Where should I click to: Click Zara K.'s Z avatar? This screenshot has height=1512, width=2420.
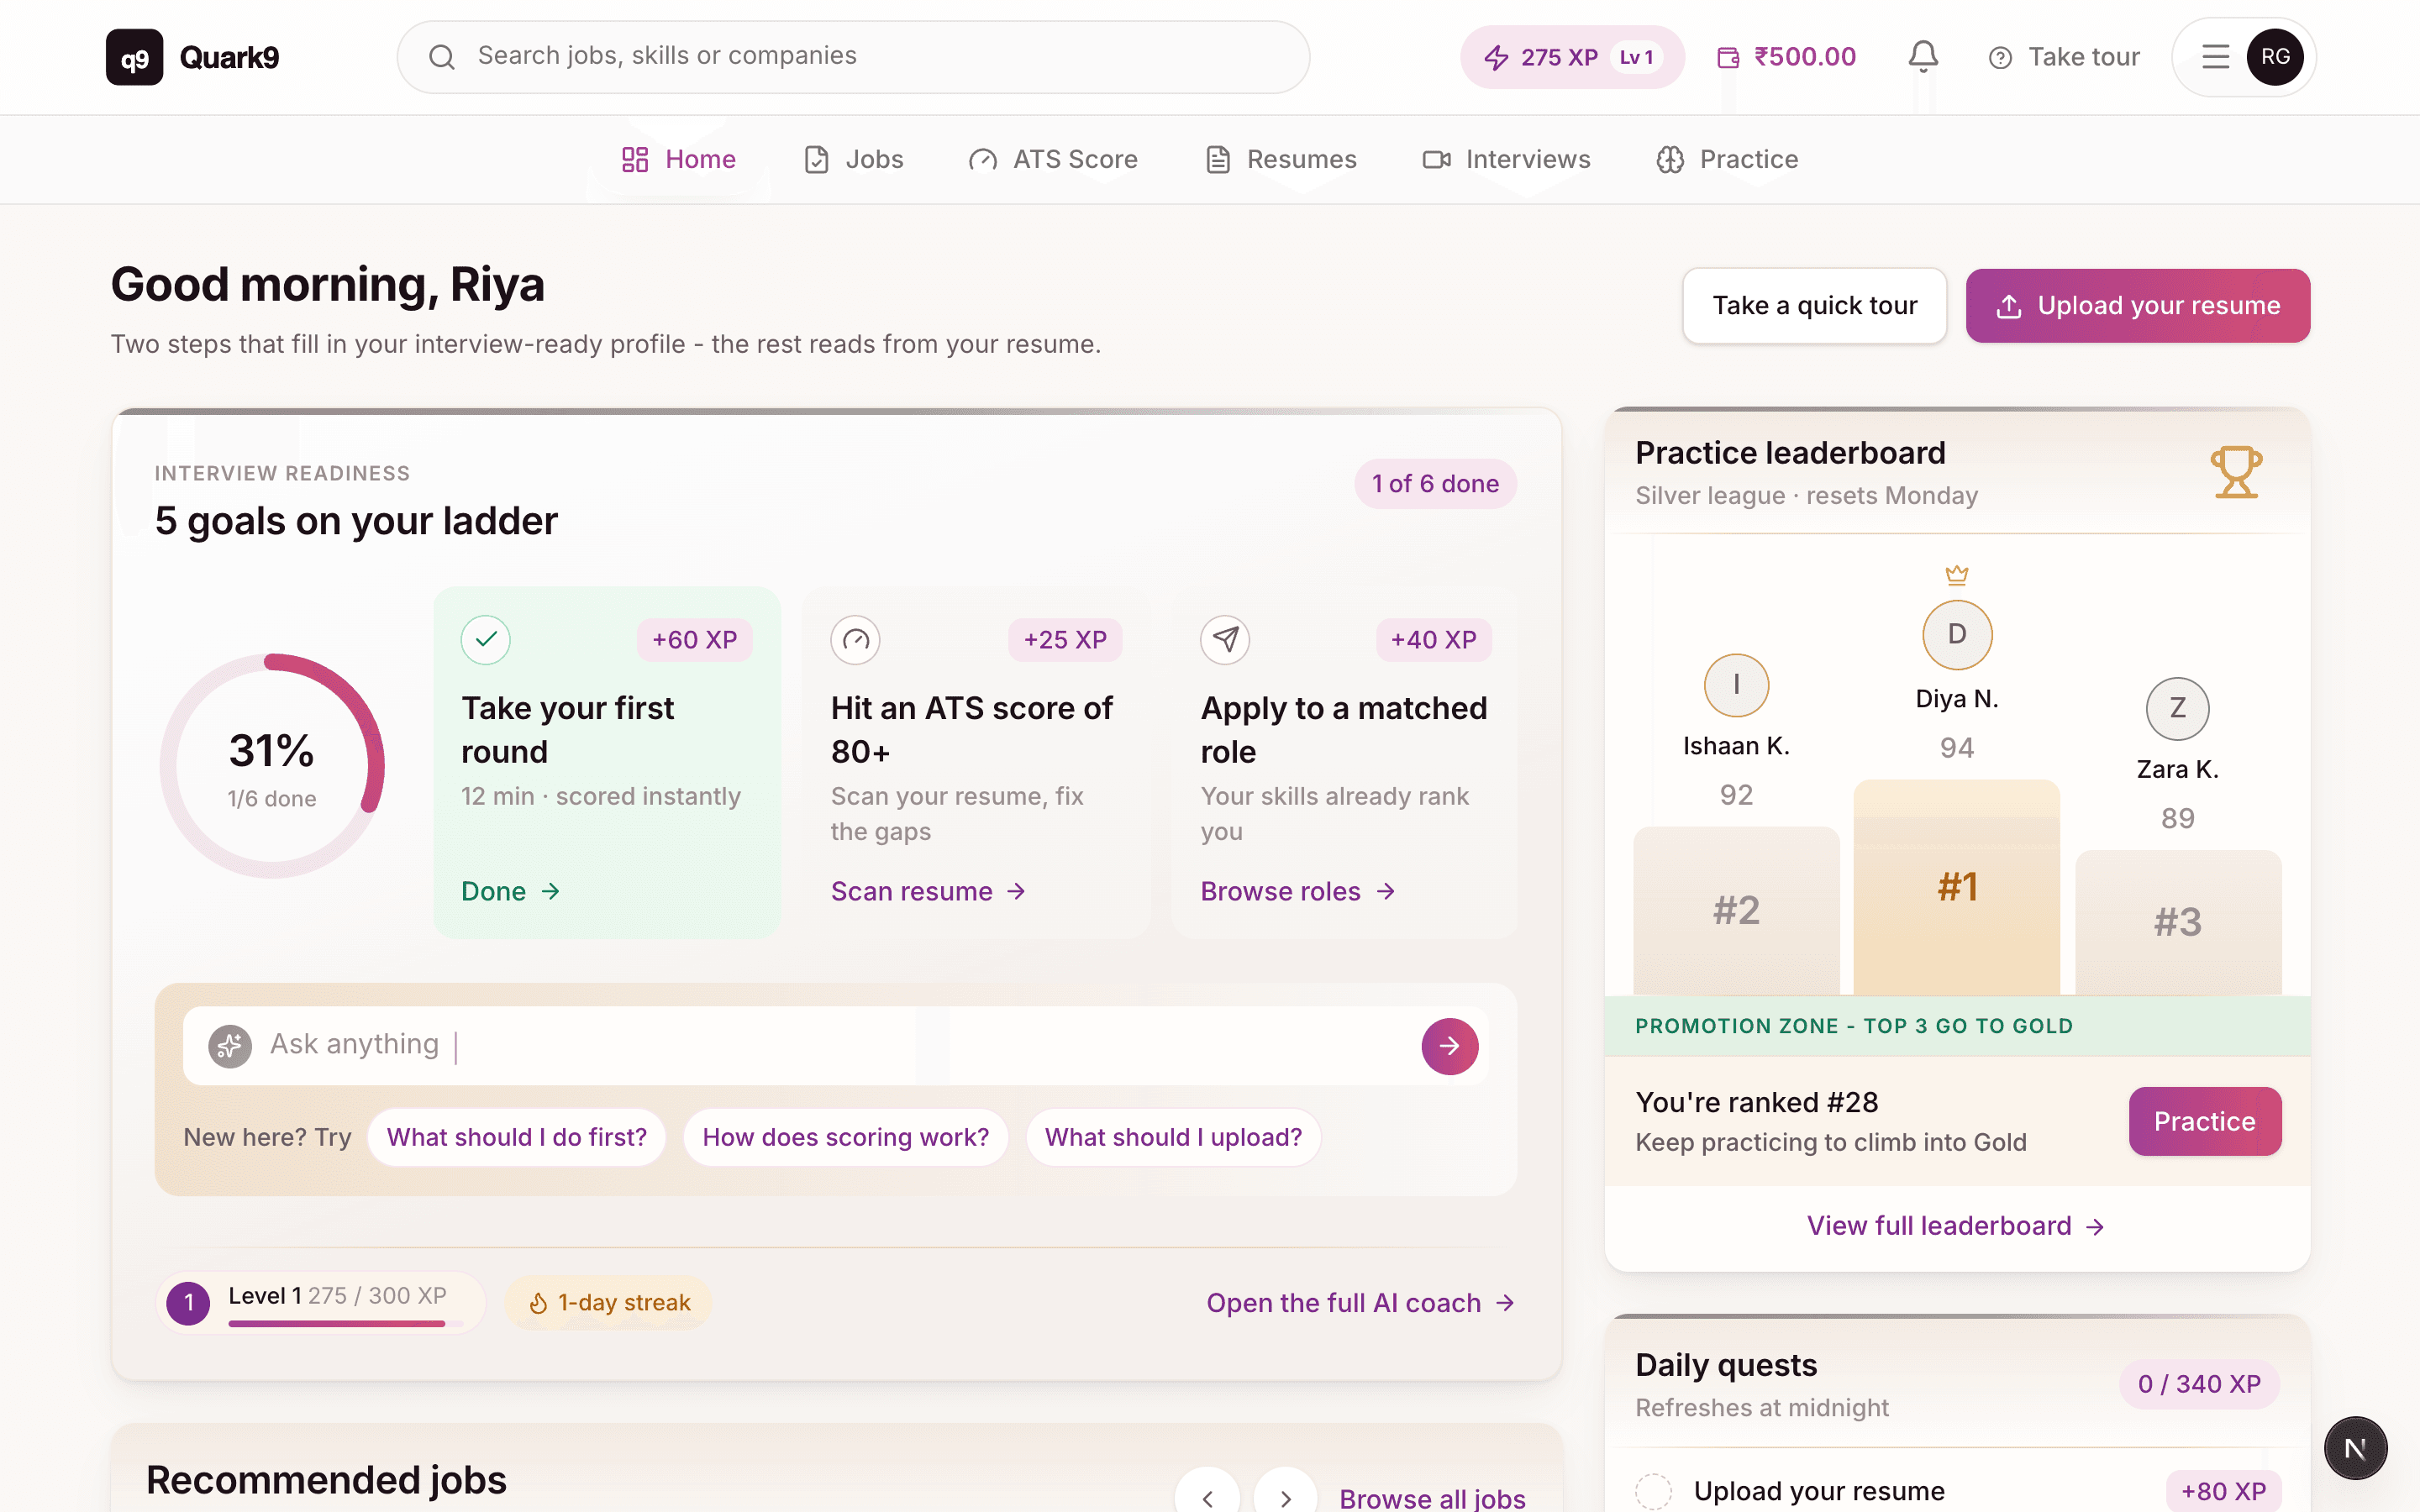(x=2177, y=708)
